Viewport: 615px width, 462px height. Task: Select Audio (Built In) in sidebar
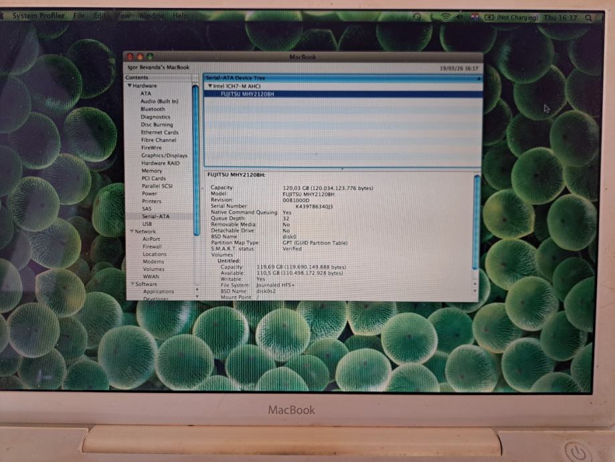pos(159,101)
